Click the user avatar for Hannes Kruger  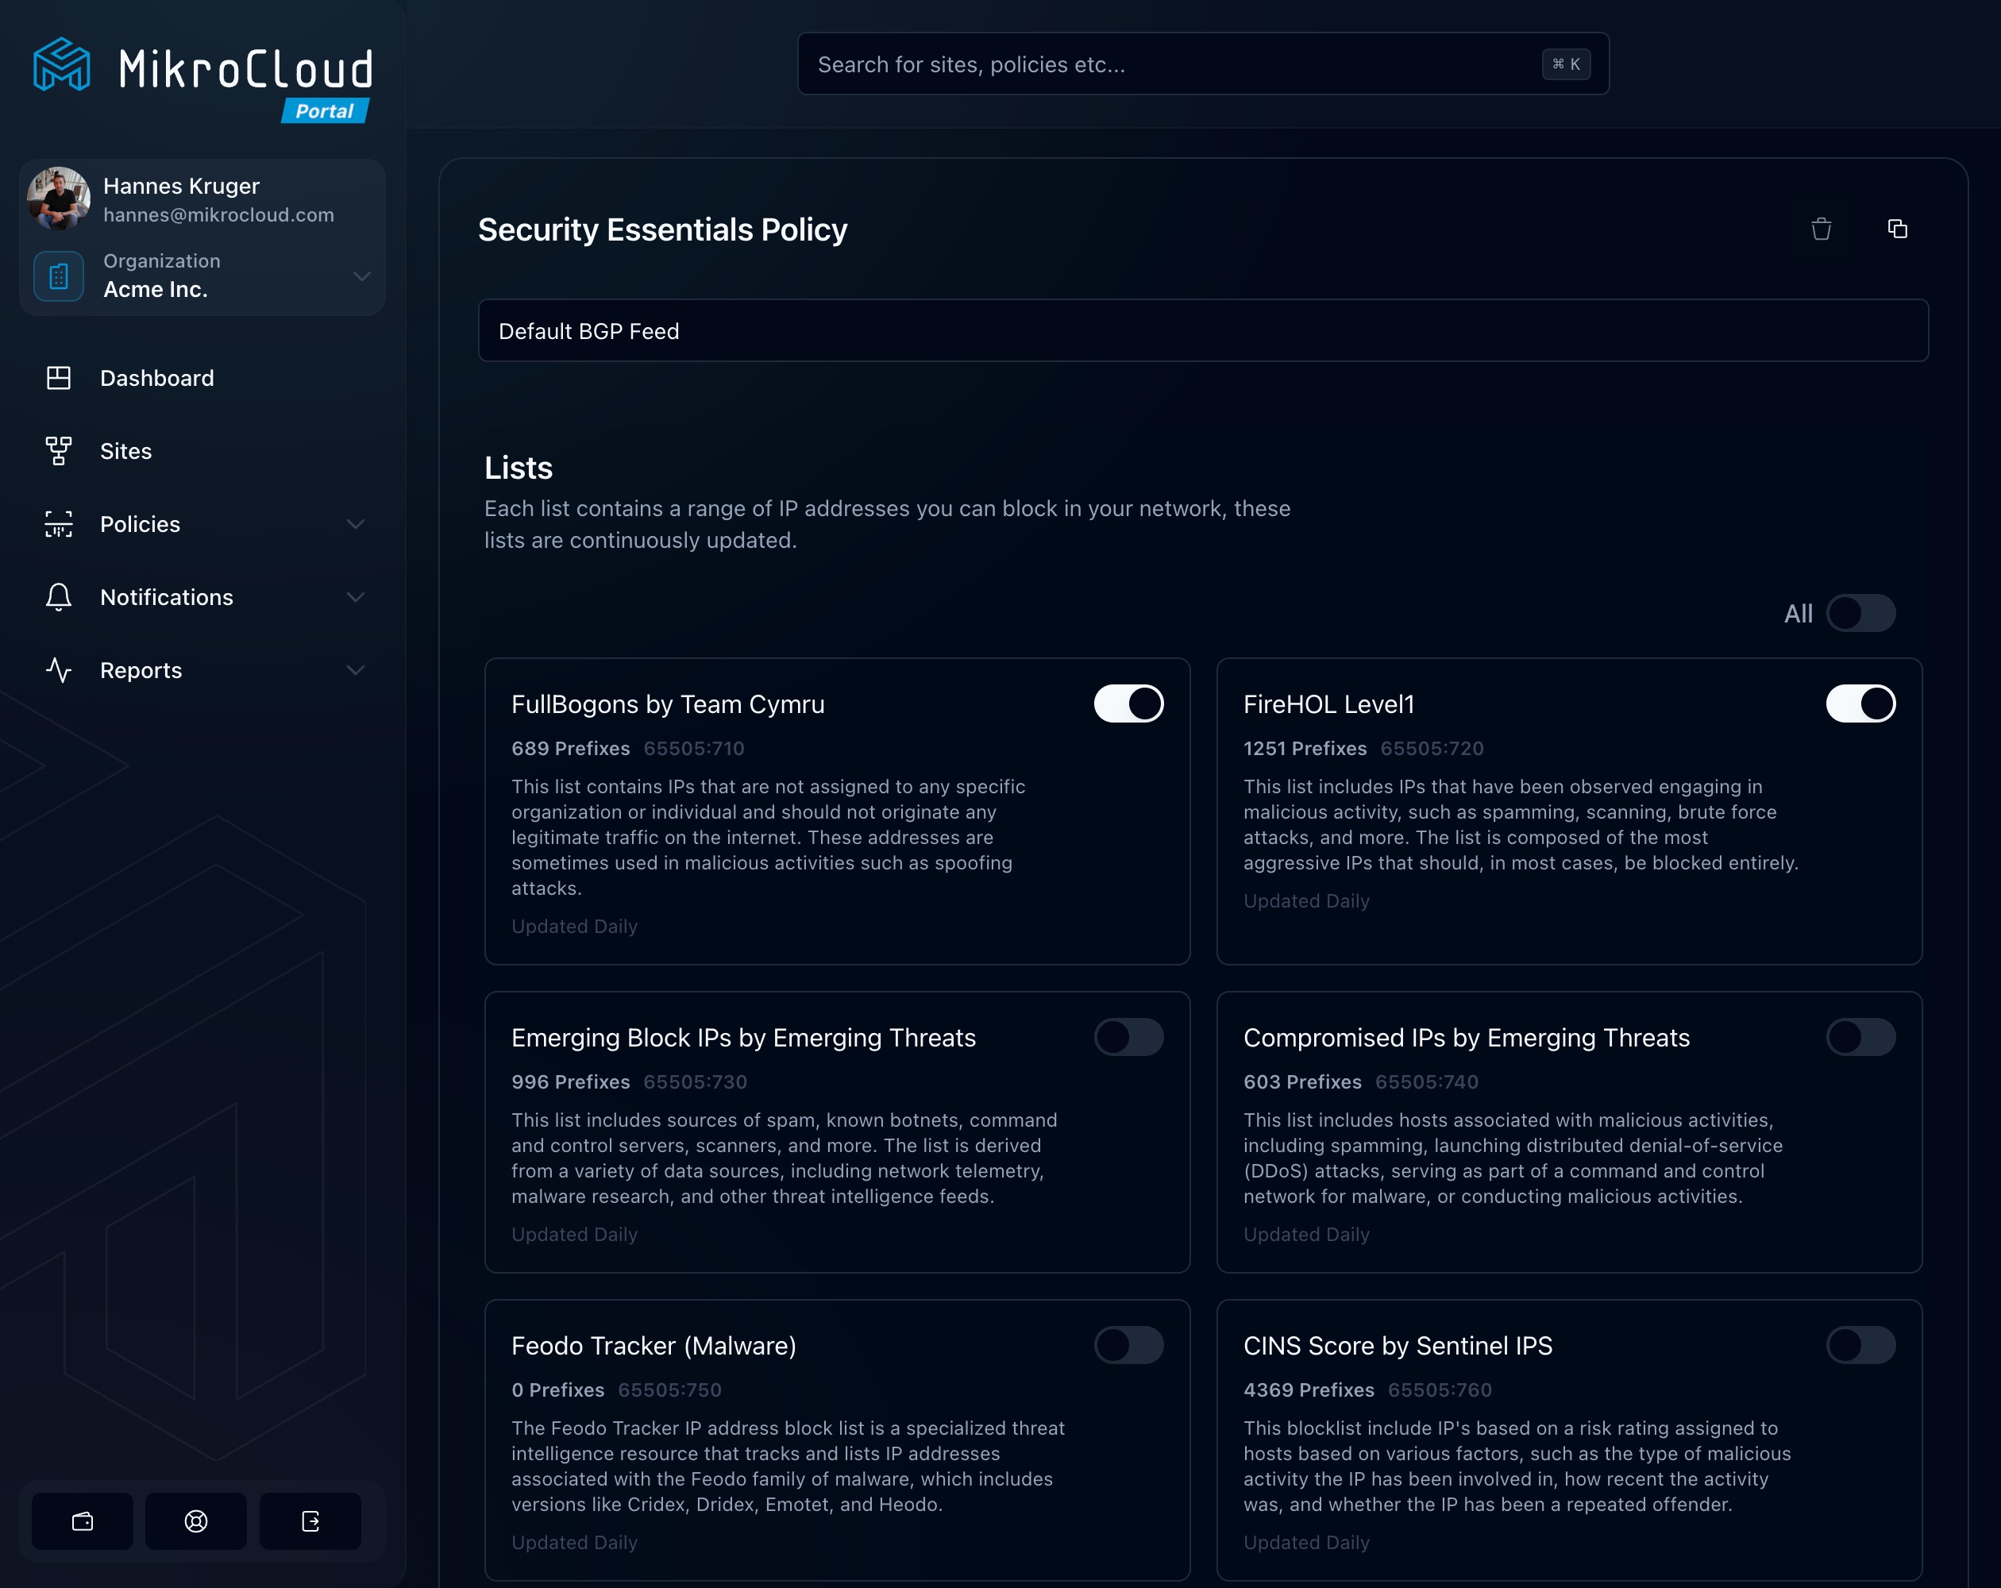[60, 195]
